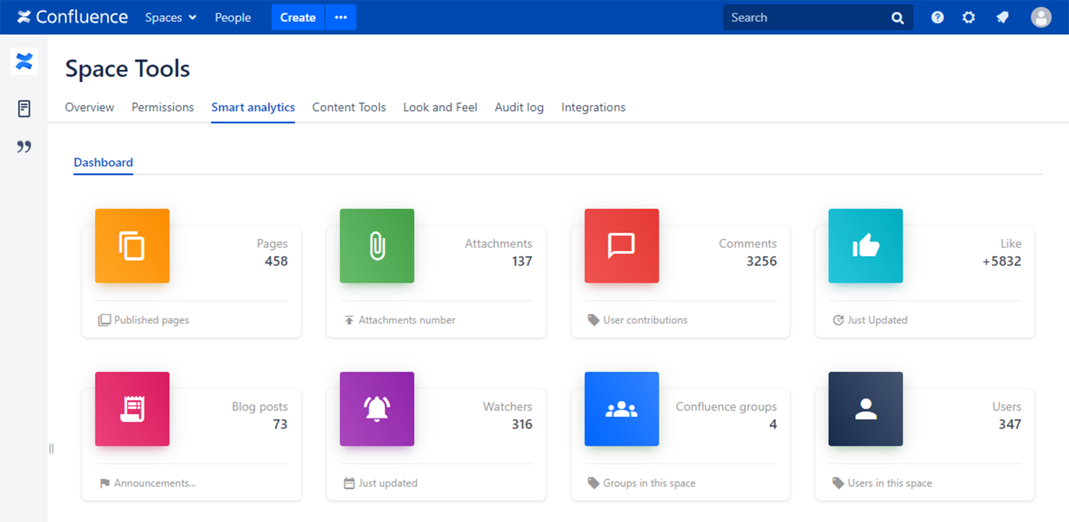Click the sidebar collapse handle

51,448
